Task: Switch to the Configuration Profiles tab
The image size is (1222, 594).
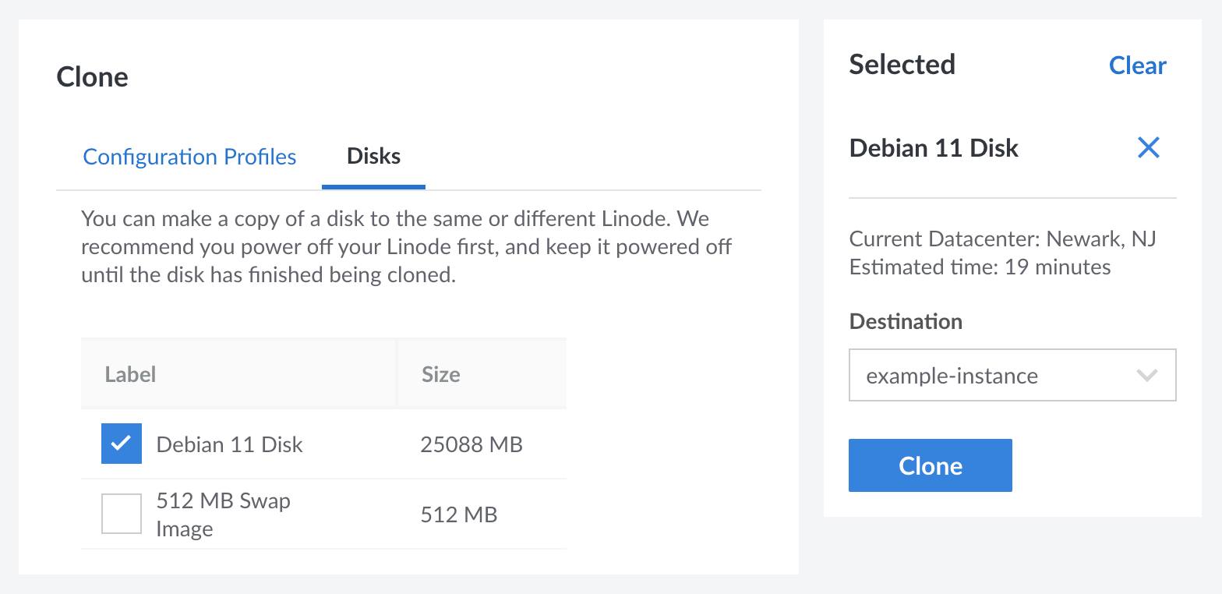Action: pyautogui.click(x=189, y=157)
